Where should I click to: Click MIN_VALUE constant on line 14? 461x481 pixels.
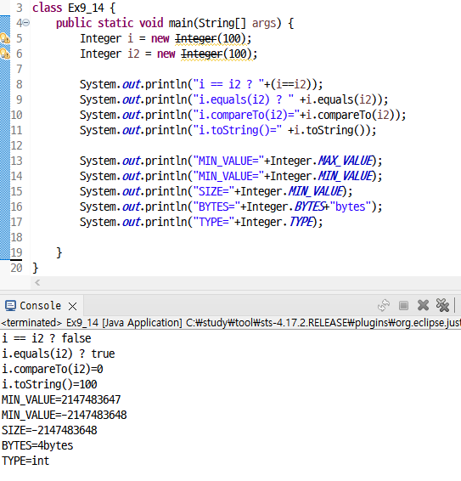pyautogui.click(x=346, y=176)
